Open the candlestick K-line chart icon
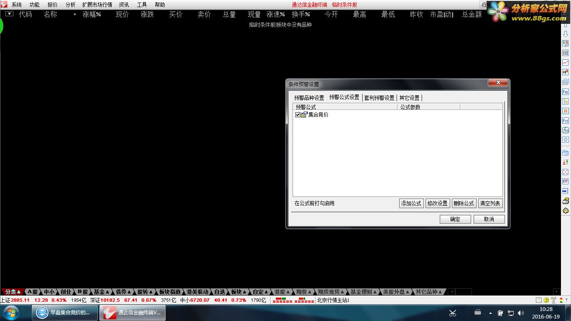The image size is (571, 321). [566, 72]
